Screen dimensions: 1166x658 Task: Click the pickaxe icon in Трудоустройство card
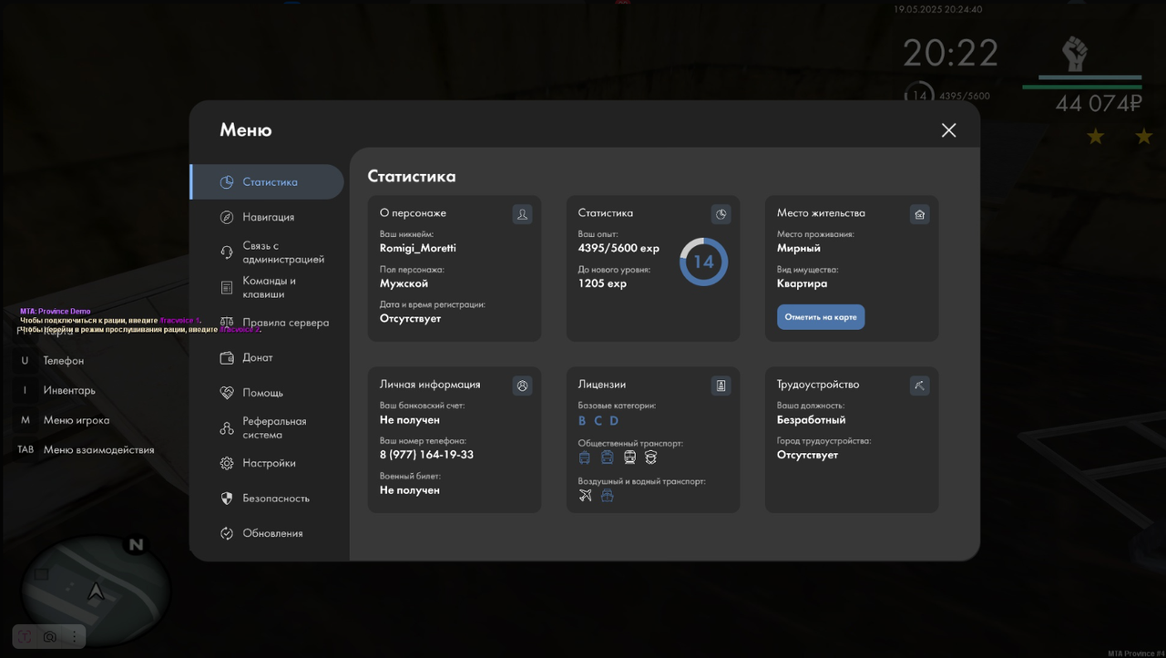919,386
